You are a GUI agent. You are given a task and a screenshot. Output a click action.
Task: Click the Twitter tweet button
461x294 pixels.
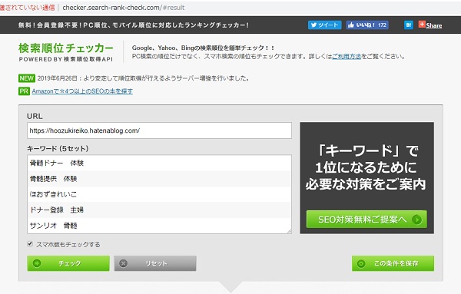click(324, 25)
